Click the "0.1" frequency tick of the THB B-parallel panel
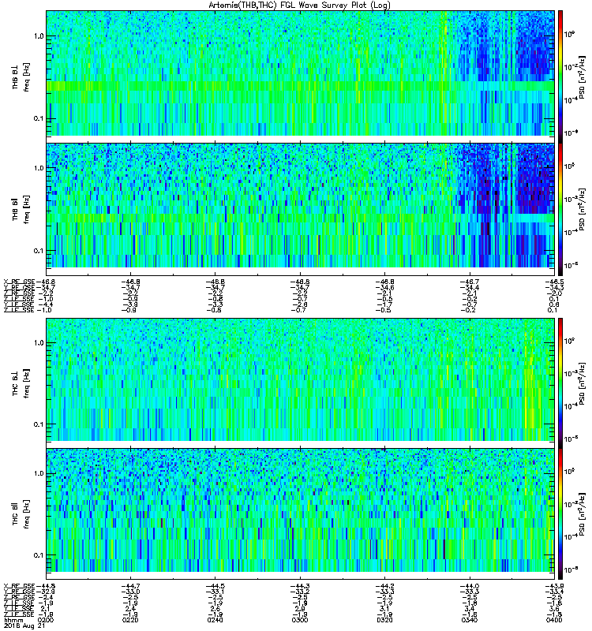 pos(39,251)
